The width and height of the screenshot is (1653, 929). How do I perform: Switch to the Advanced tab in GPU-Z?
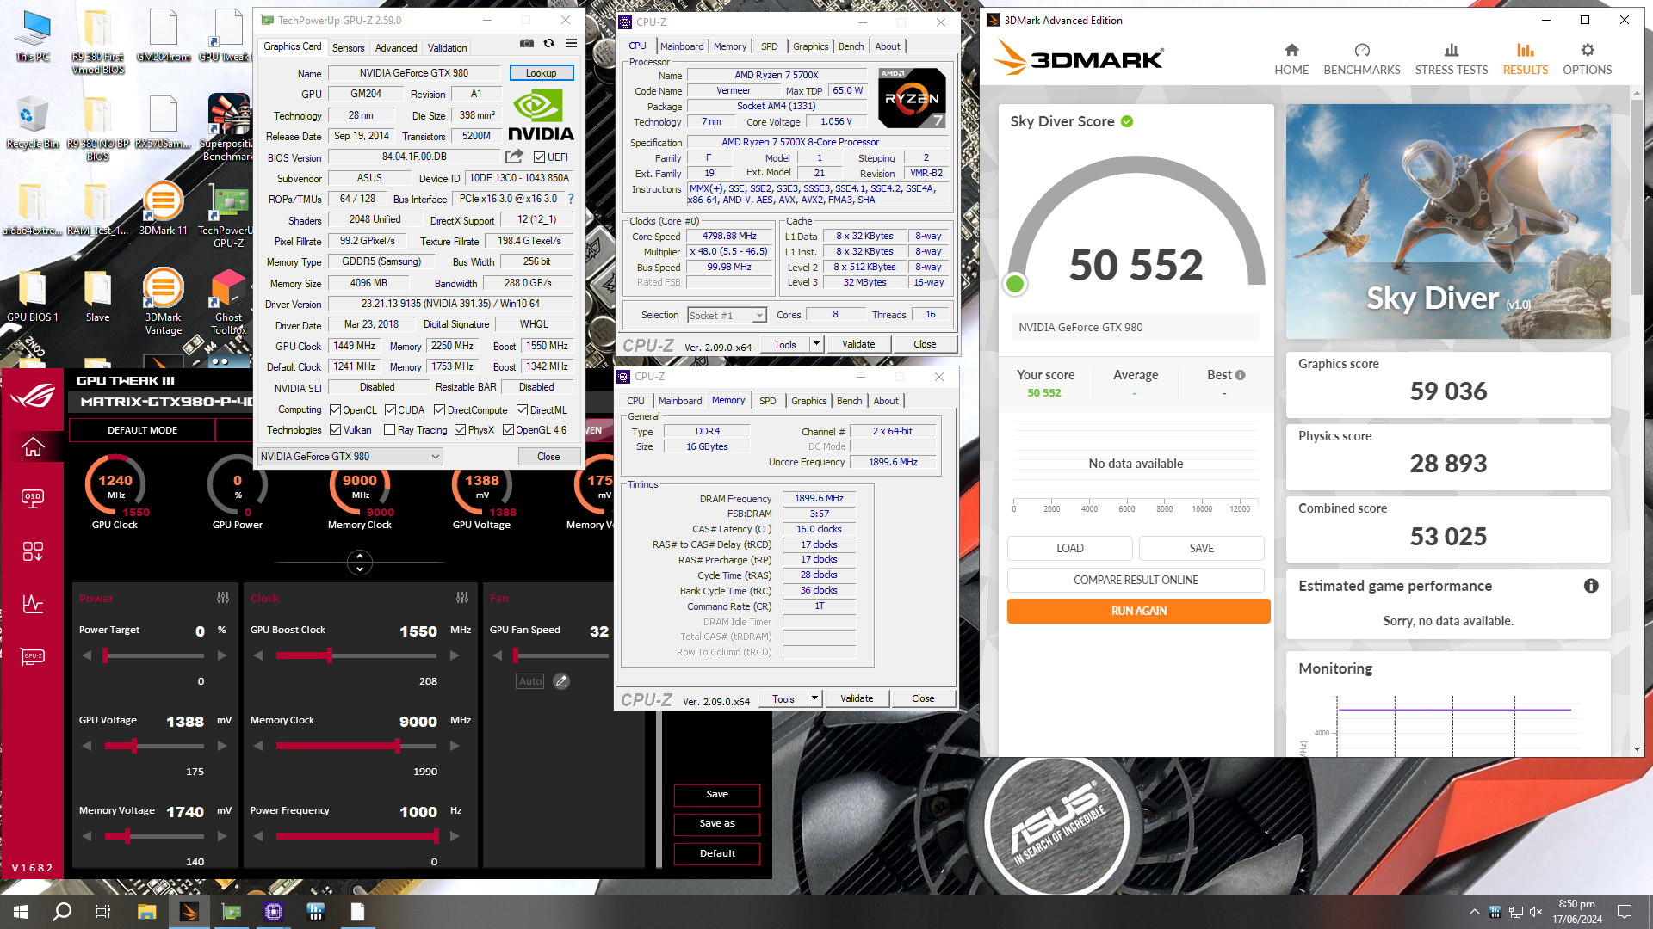[396, 48]
